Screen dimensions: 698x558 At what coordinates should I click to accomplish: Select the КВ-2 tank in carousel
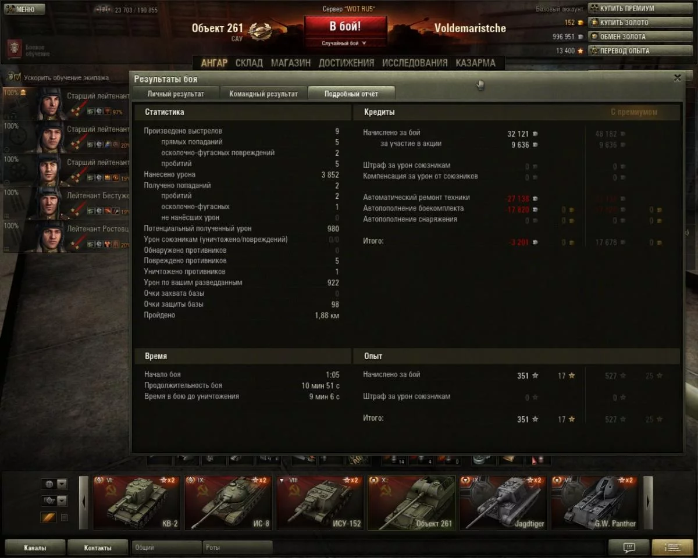[x=137, y=503]
